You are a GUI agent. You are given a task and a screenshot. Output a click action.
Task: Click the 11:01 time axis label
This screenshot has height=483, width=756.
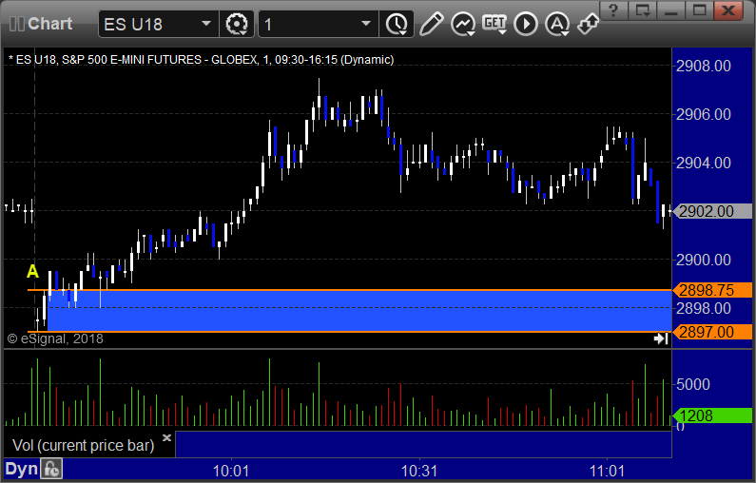pyautogui.click(x=607, y=471)
